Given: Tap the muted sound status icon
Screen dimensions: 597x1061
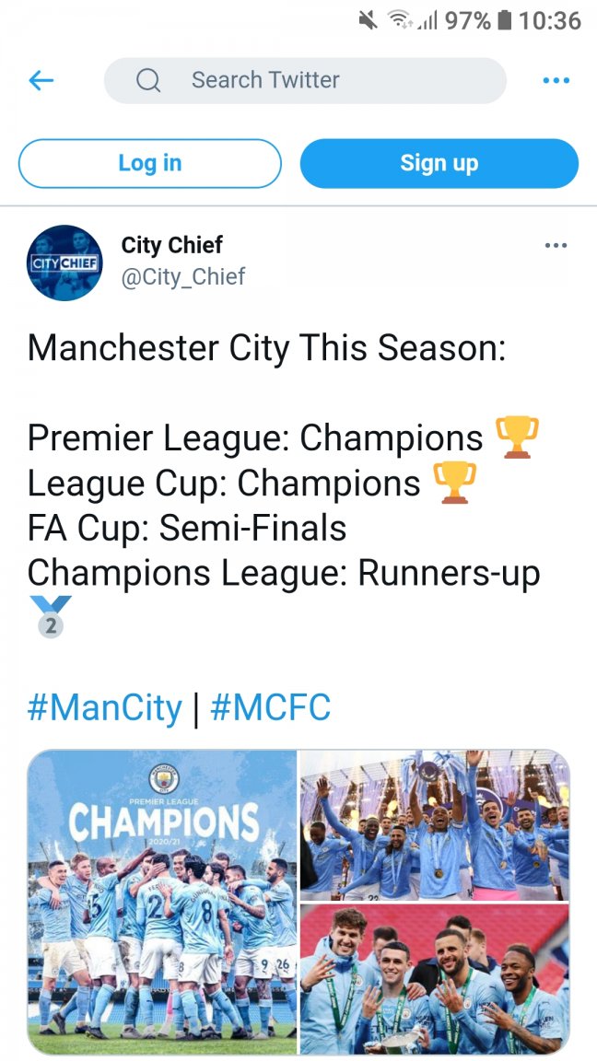Looking at the screenshot, I should [x=369, y=20].
